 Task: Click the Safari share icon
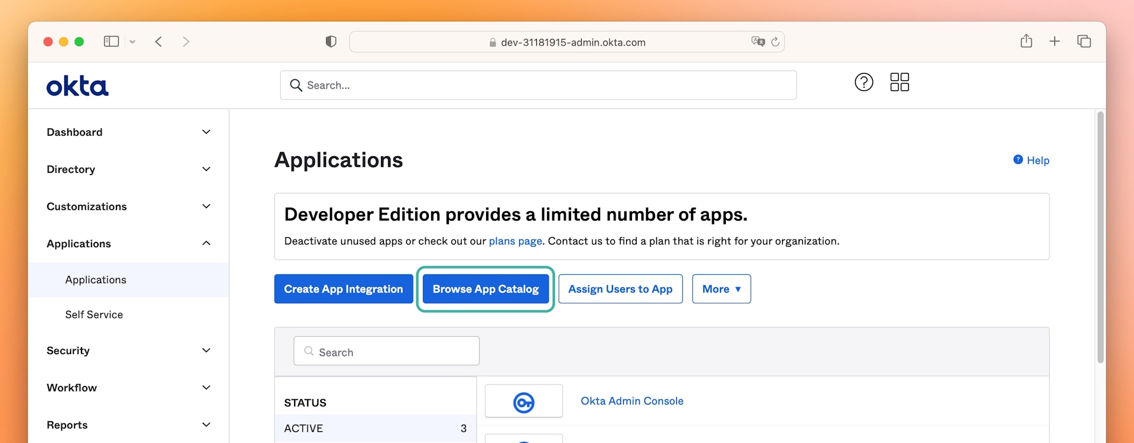[x=1027, y=41]
